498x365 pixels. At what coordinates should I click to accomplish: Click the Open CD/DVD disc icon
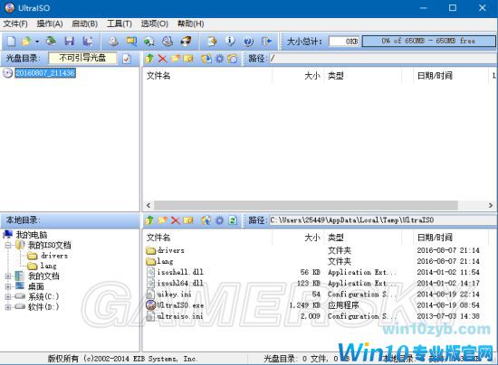click(x=51, y=41)
